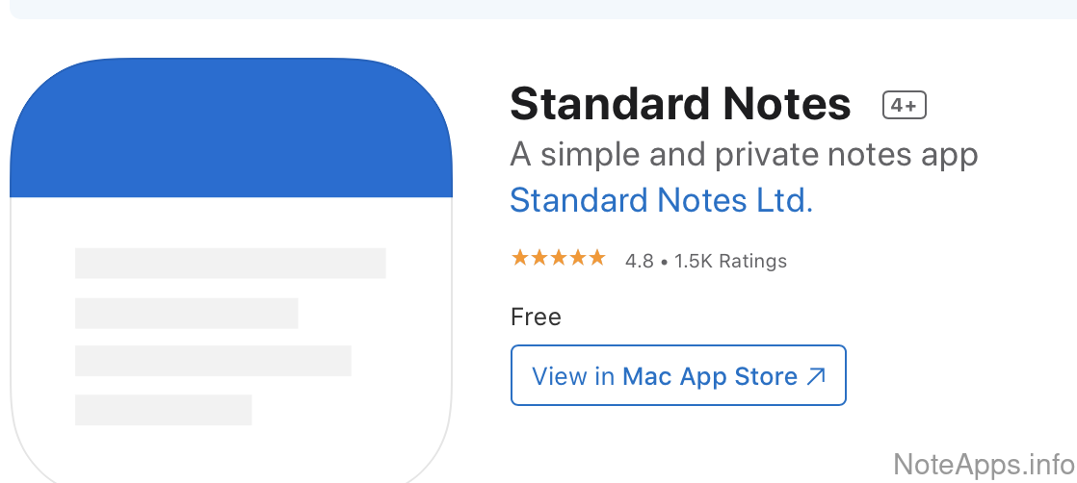Viewport: 1077px width, 483px height.
Task: Click the light blue banner at the top
Action: (x=539, y=9)
